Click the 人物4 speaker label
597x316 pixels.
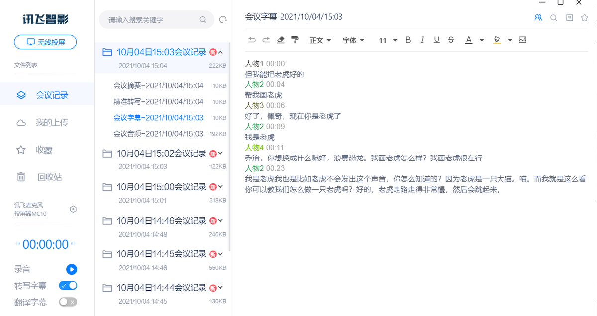tap(254, 148)
